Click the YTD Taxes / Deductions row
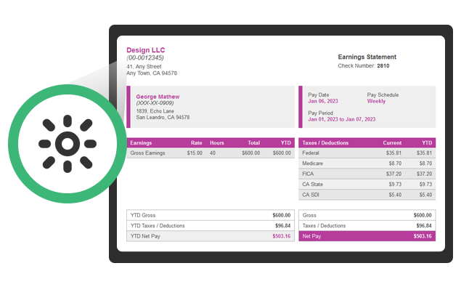469x287 pixels. click(x=211, y=226)
